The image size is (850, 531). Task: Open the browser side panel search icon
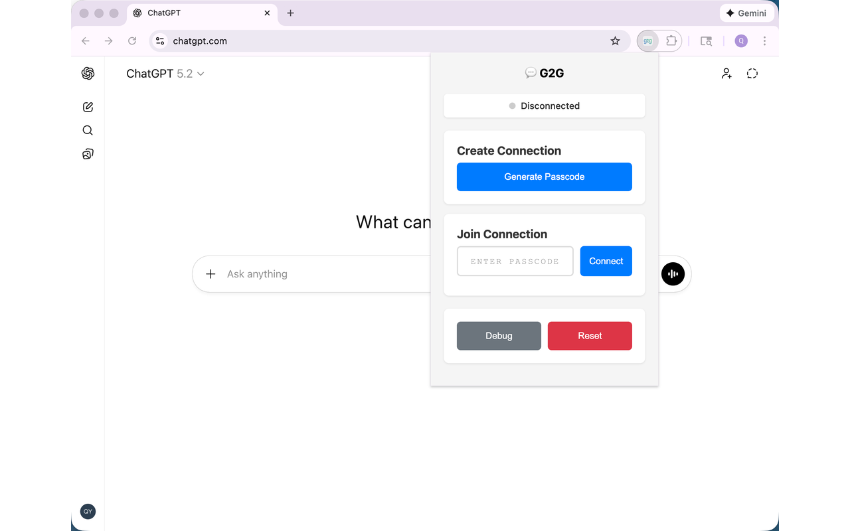(706, 40)
